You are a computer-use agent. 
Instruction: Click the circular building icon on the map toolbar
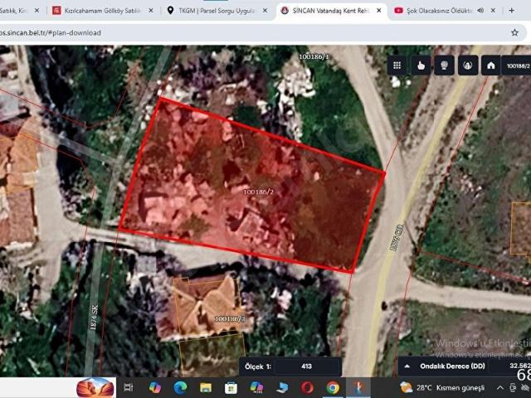click(468, 66)
